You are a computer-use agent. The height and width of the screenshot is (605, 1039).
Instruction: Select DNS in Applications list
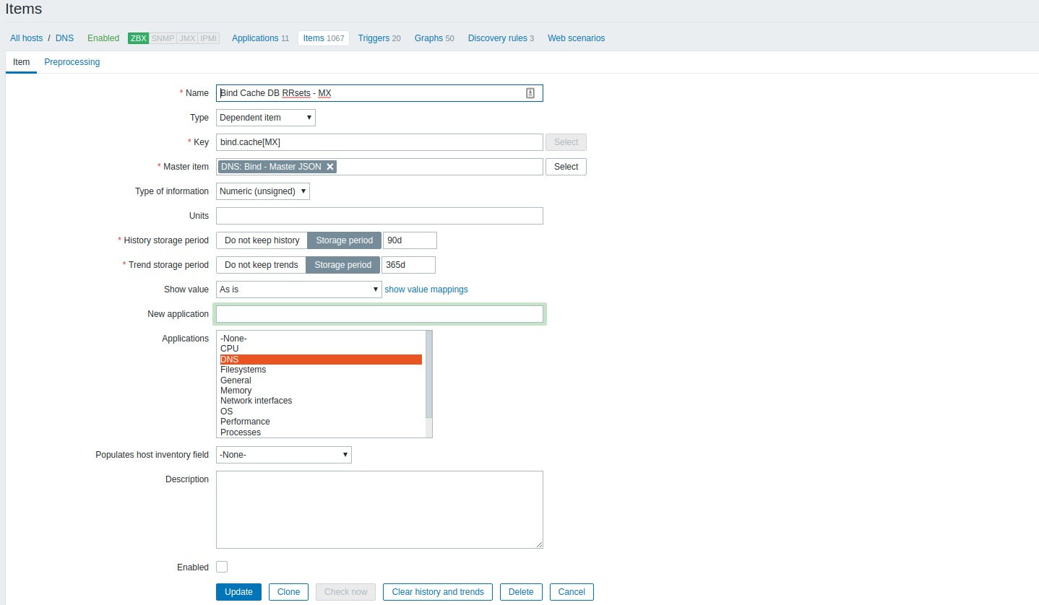[x=321, y=360]
